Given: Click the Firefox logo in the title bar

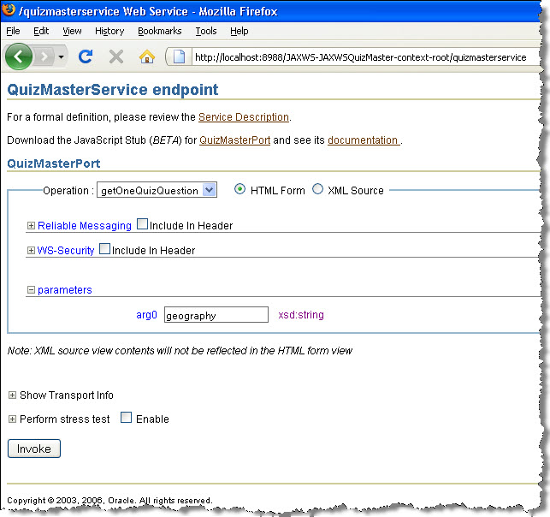Looking at the screenshot, I should pyautogui.click(x=9, y=9).
